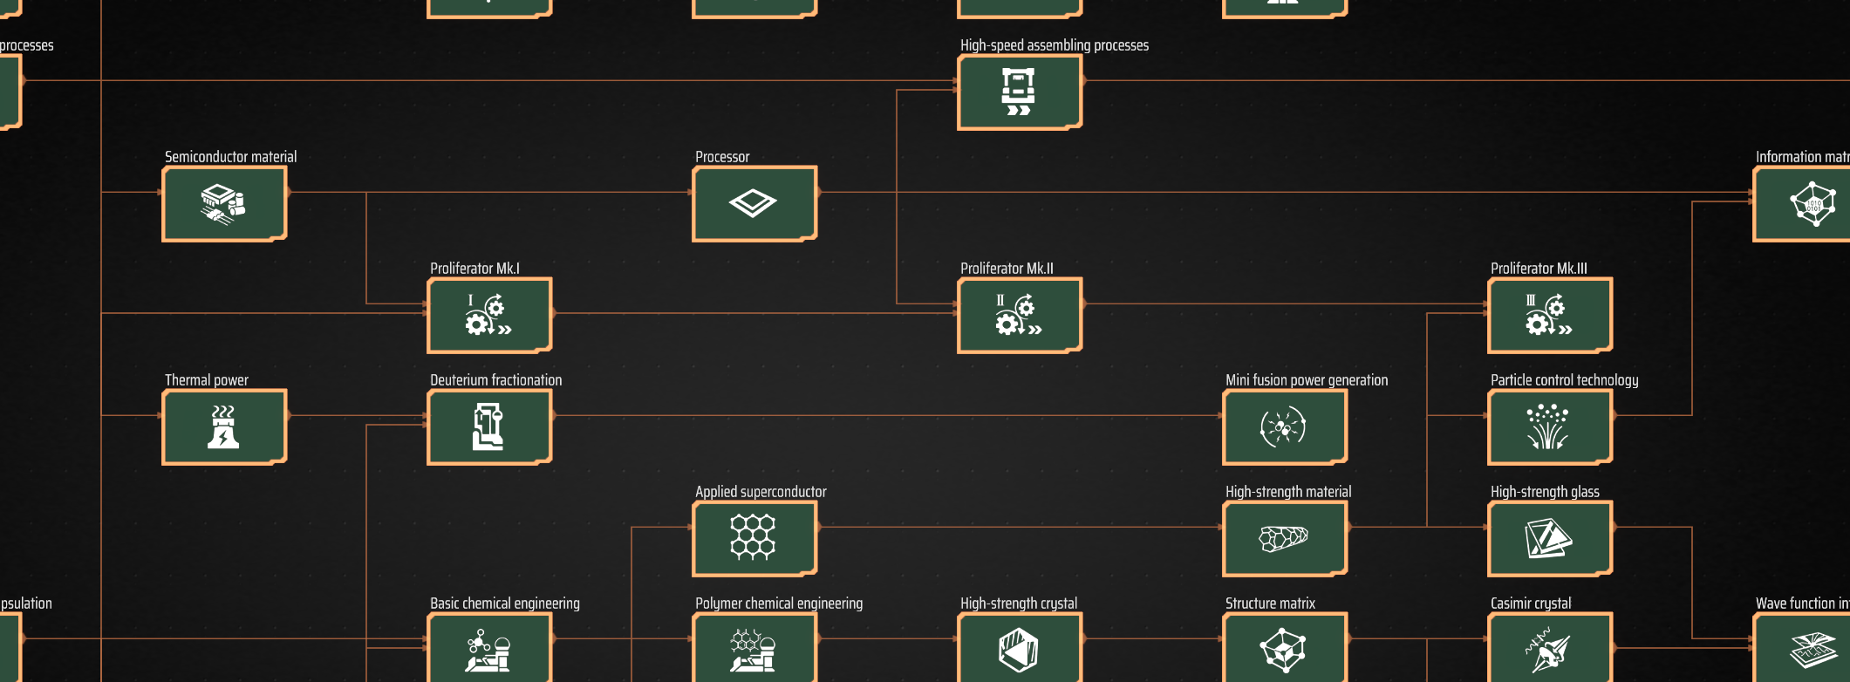The image size is (1850, 682).
Task: Click the 'Structure matrix' label text
Action: tap(1270, 604)
